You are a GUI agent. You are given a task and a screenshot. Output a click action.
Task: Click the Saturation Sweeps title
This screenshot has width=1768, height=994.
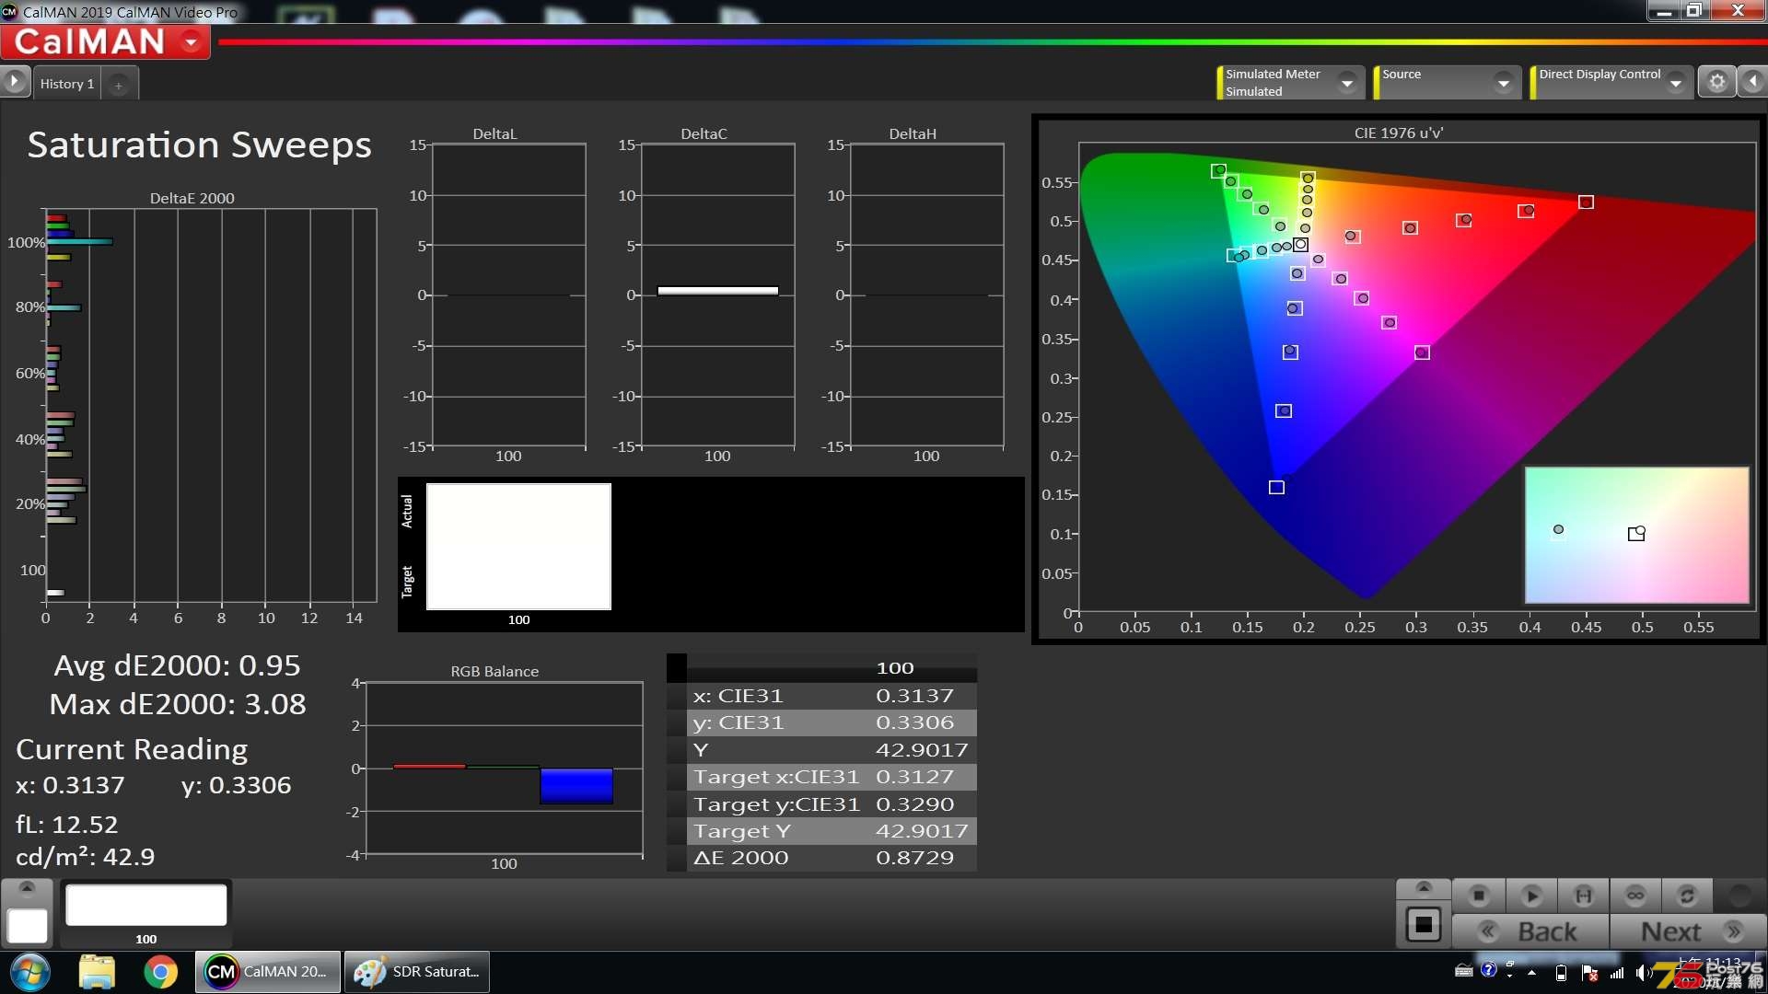(199, 145)
